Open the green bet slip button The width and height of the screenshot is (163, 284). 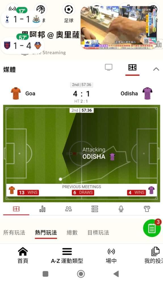click(x=152, y=228)
